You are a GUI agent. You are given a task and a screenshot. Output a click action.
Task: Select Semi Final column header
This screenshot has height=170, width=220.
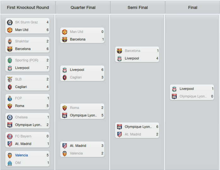point(138,8)
